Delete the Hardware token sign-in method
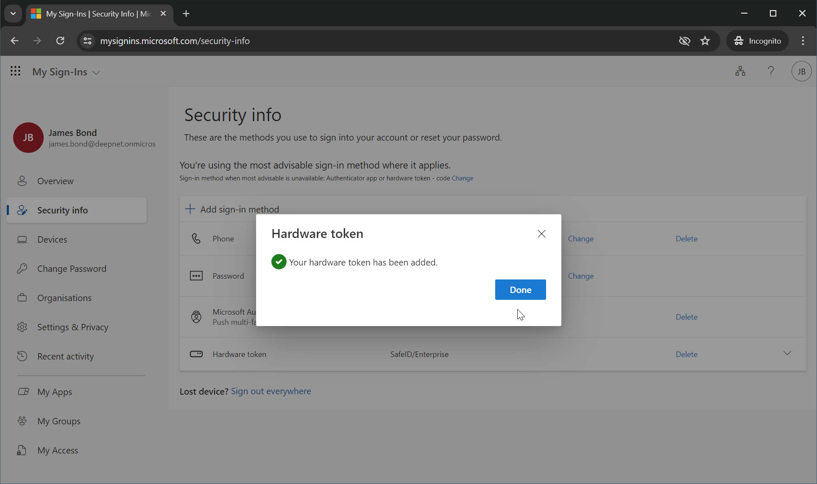The height and width of the screenshot is (484, 817). click(686, 354)
